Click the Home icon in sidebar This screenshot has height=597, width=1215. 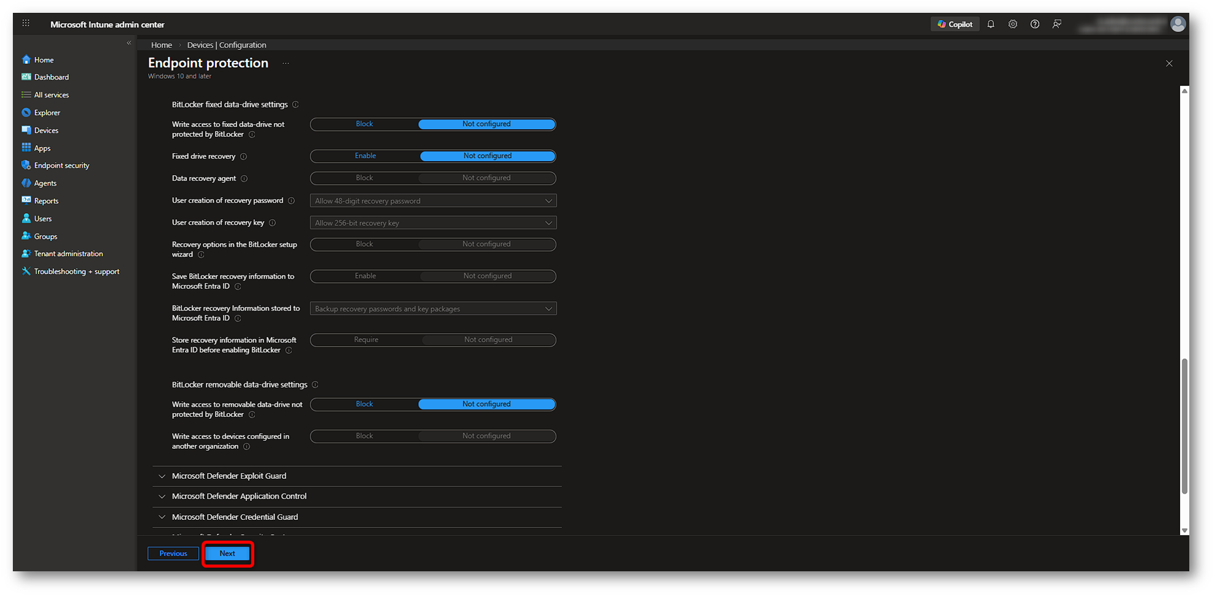(x=26, y=59)
